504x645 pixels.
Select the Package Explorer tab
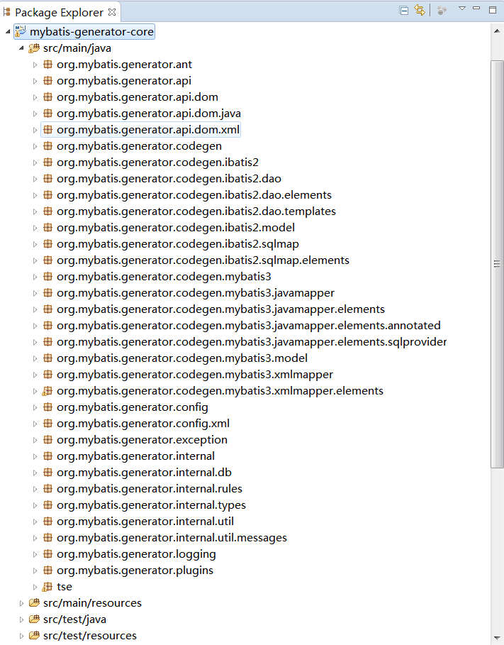pos(60,12)
